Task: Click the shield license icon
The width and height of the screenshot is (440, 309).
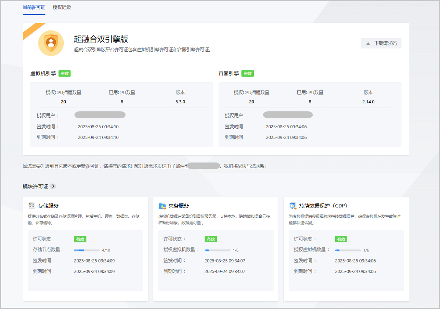Action: (51, 43)
